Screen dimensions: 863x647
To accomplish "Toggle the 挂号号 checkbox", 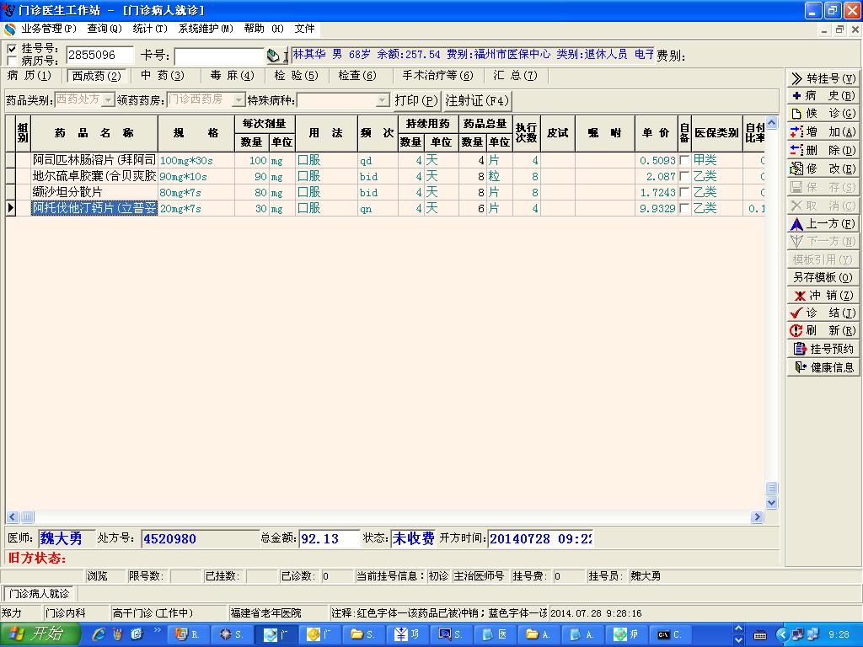I will coord(12,49).
